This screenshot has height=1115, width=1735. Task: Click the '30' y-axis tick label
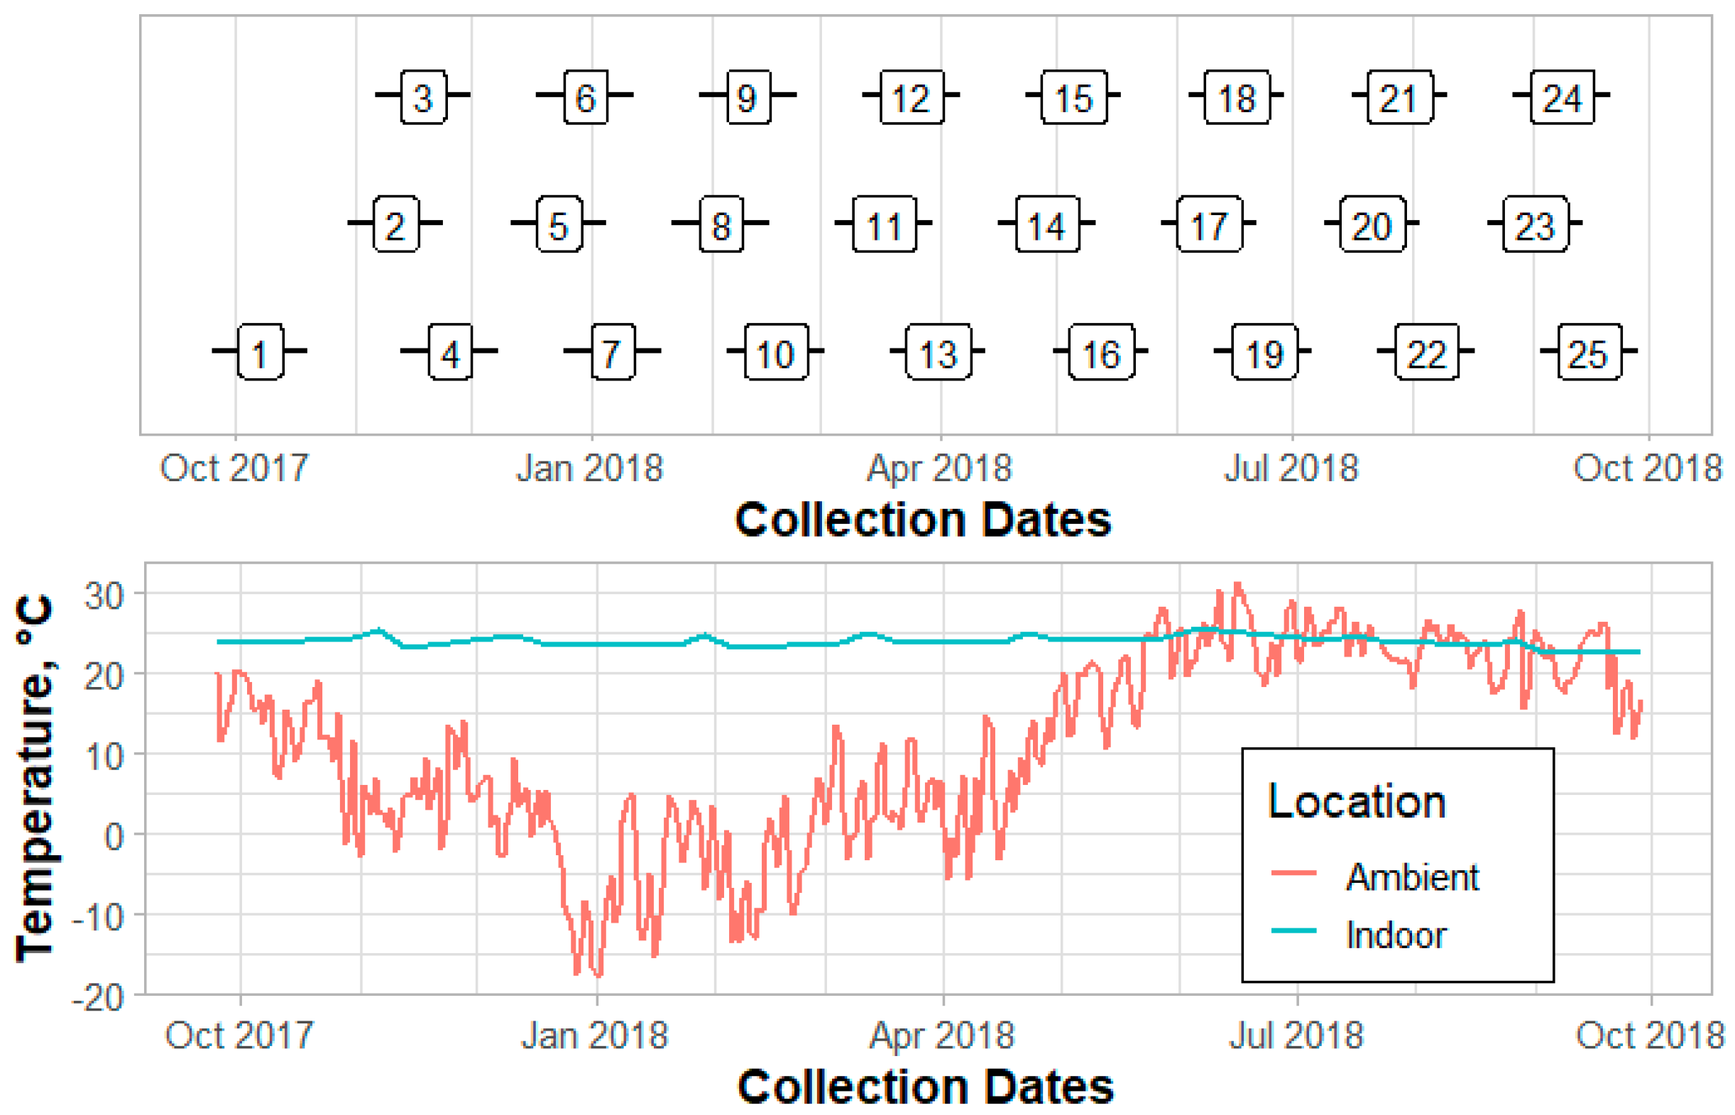click(x=104, y=596)
